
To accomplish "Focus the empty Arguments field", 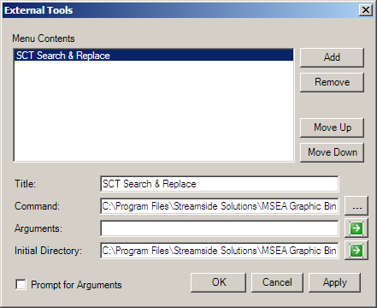I will coord(220,228).
